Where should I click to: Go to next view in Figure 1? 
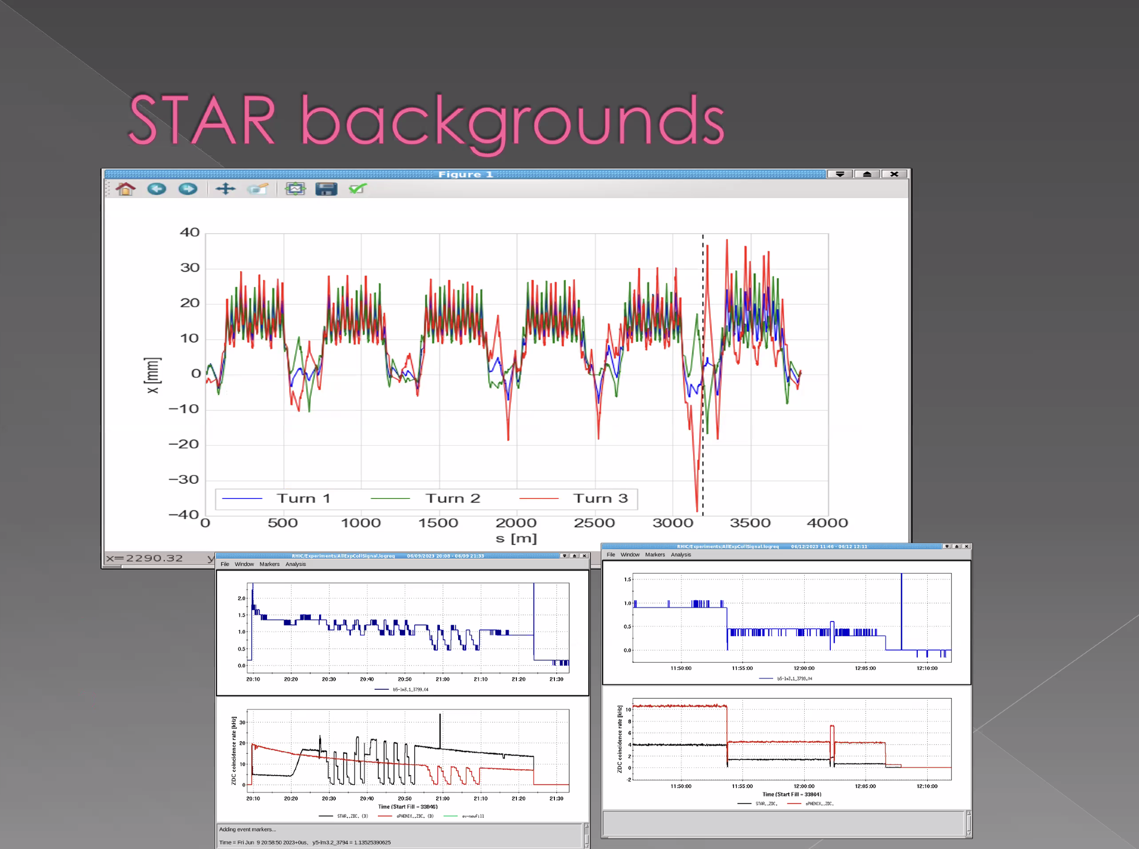(x=188, y=189)
